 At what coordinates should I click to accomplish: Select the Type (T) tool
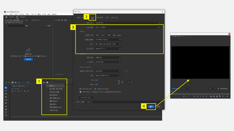pyautogui.click(x=6, y=113)
